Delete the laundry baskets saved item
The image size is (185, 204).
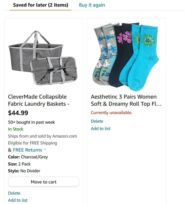(14, 193)
